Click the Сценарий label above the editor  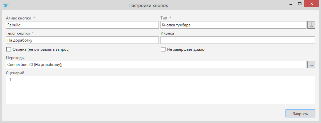pyautogui.click(x=15, y=73)
